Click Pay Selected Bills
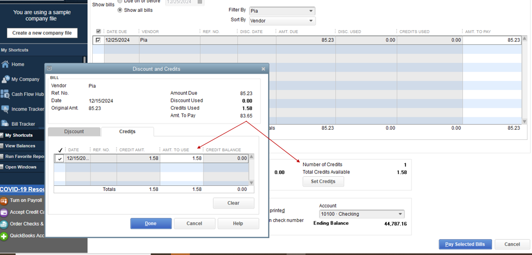The image size is (532, 255). tap(466, 244)
